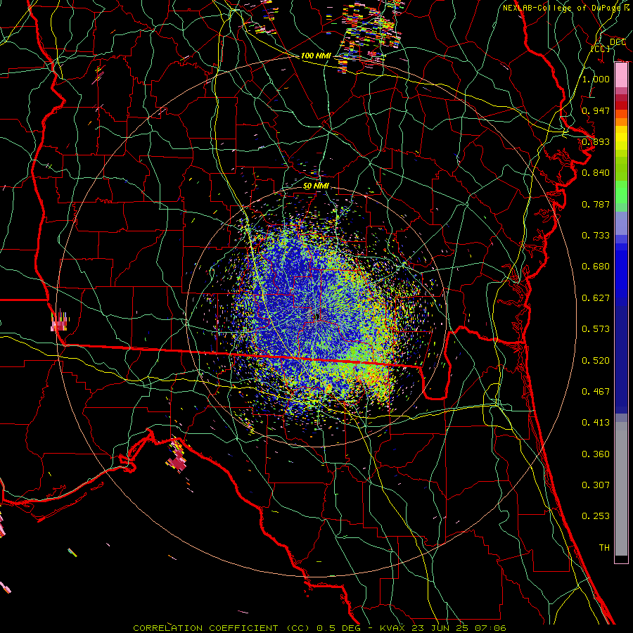Image resolution: width=633 pixels, height=633 pixels.
Task: Click the radar site marker at the echo center
Action: (x=318, y=316)
